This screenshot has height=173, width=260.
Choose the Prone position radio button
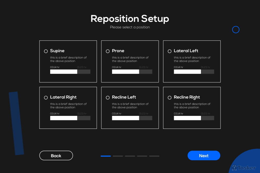[x=108, y=51]
